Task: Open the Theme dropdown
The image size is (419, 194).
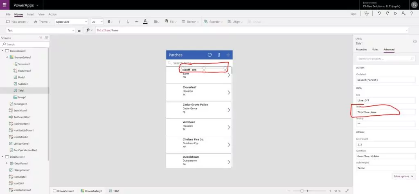Action: [x=43, y=22]
